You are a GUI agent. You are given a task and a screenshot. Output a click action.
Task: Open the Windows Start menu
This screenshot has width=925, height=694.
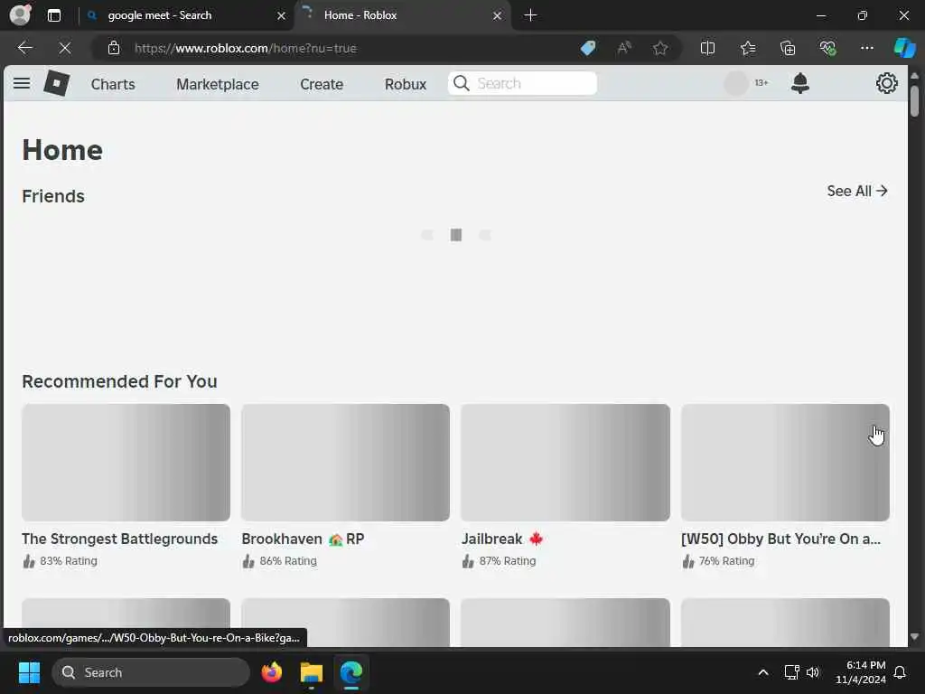pos(29,672)
